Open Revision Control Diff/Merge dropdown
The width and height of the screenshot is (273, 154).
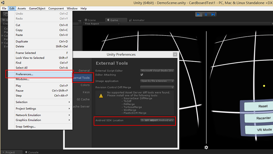157,87
